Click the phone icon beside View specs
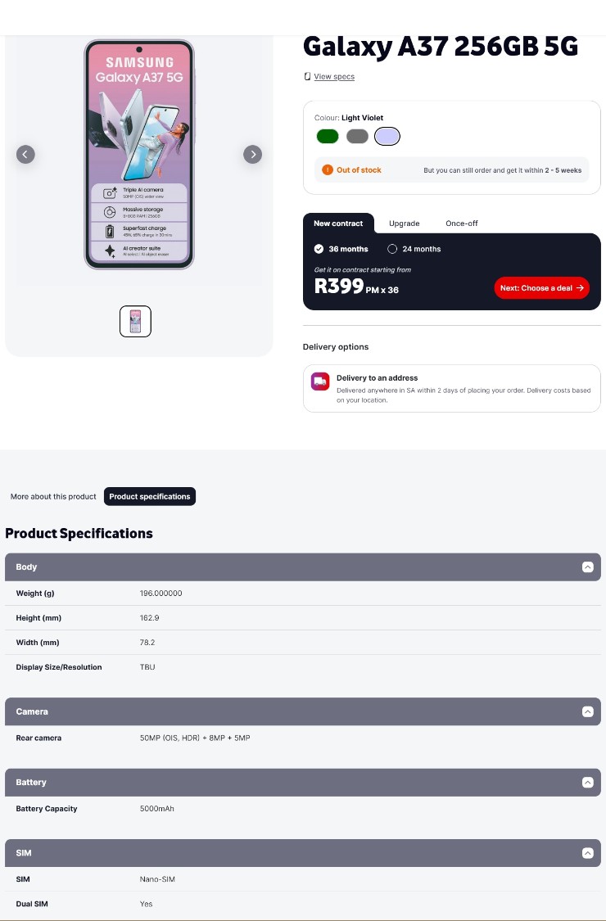The height and width of the screenshot is (921, 606). [307, 76]
